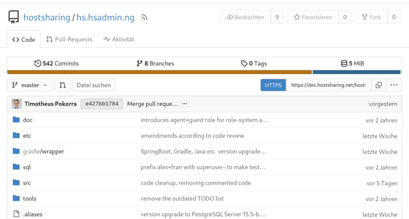Image resolution: width=409 pixels, height=219 pixels.
Task: Click the sql folder icon
Action: pyautogui.click(x=16, y=167)
